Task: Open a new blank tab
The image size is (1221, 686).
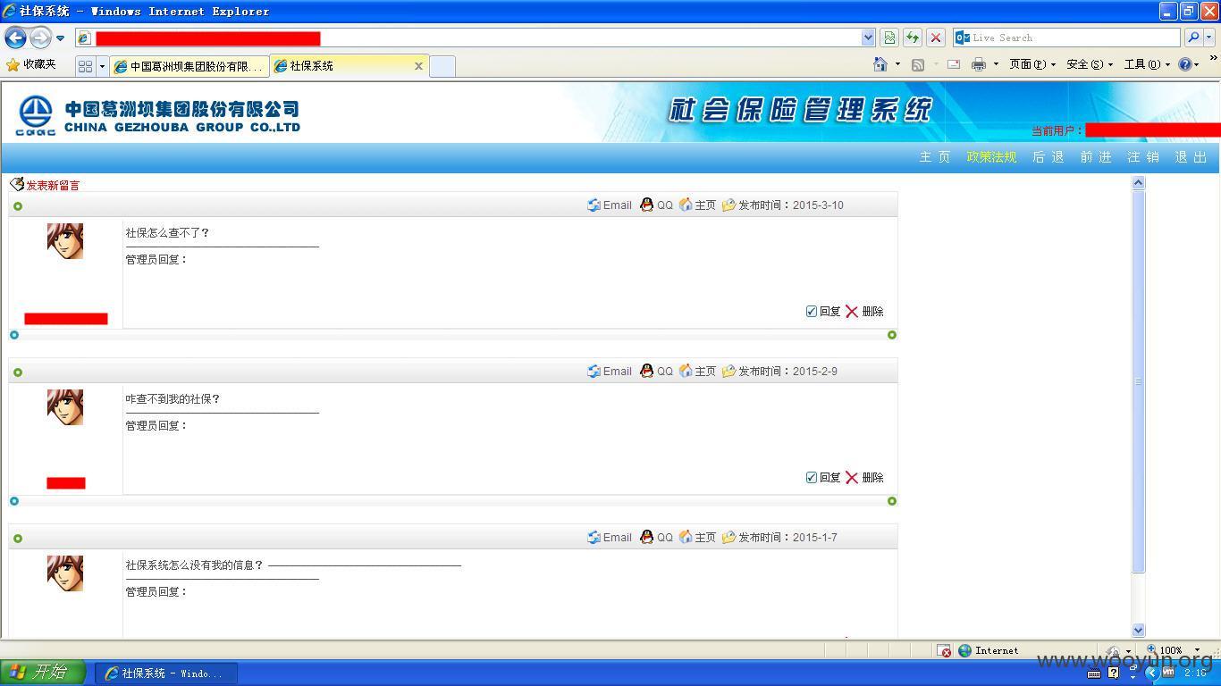Action: pos(442,66)
